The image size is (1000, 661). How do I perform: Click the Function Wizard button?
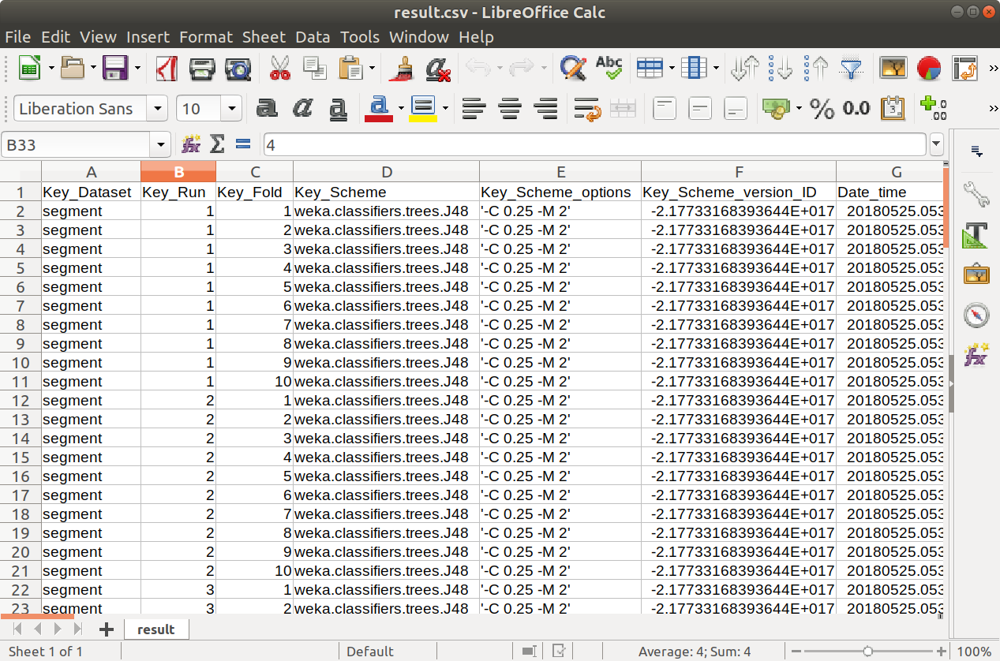click(191, 144)
